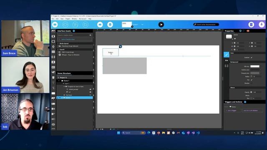Open the Edit menu
The image size is (267, 150).
(57, 19)
